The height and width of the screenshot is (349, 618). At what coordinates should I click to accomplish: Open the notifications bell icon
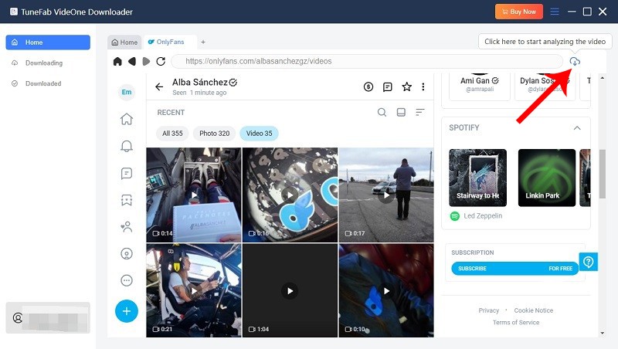point(127,146)
